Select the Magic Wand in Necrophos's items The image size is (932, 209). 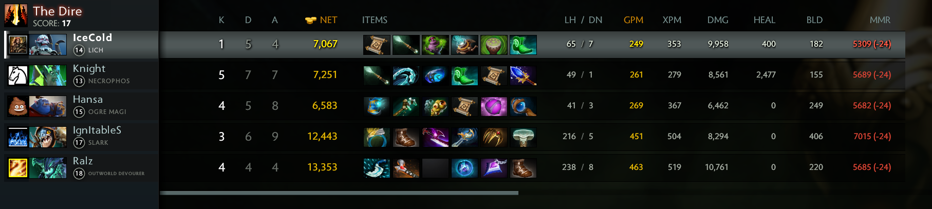point(377,75)
